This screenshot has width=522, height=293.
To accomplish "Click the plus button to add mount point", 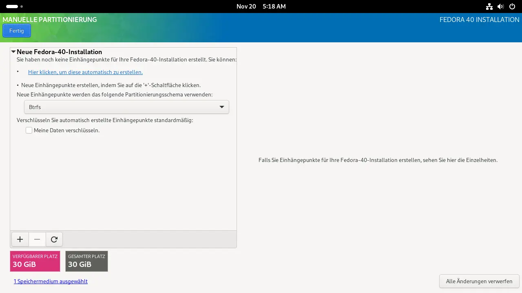I will [20, 239].
